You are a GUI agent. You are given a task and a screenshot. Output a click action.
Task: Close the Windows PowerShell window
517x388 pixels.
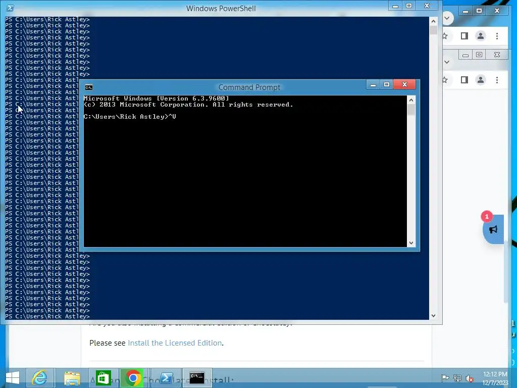[x=427, y=6]
